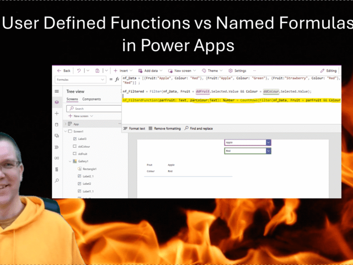Open the more options ellipsis in toolbar
Image resolution: width=353 pixels, height=265 pixels.
pos(255,71)
